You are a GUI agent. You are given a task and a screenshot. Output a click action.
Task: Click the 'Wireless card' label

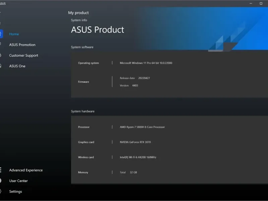click(86, 157)
